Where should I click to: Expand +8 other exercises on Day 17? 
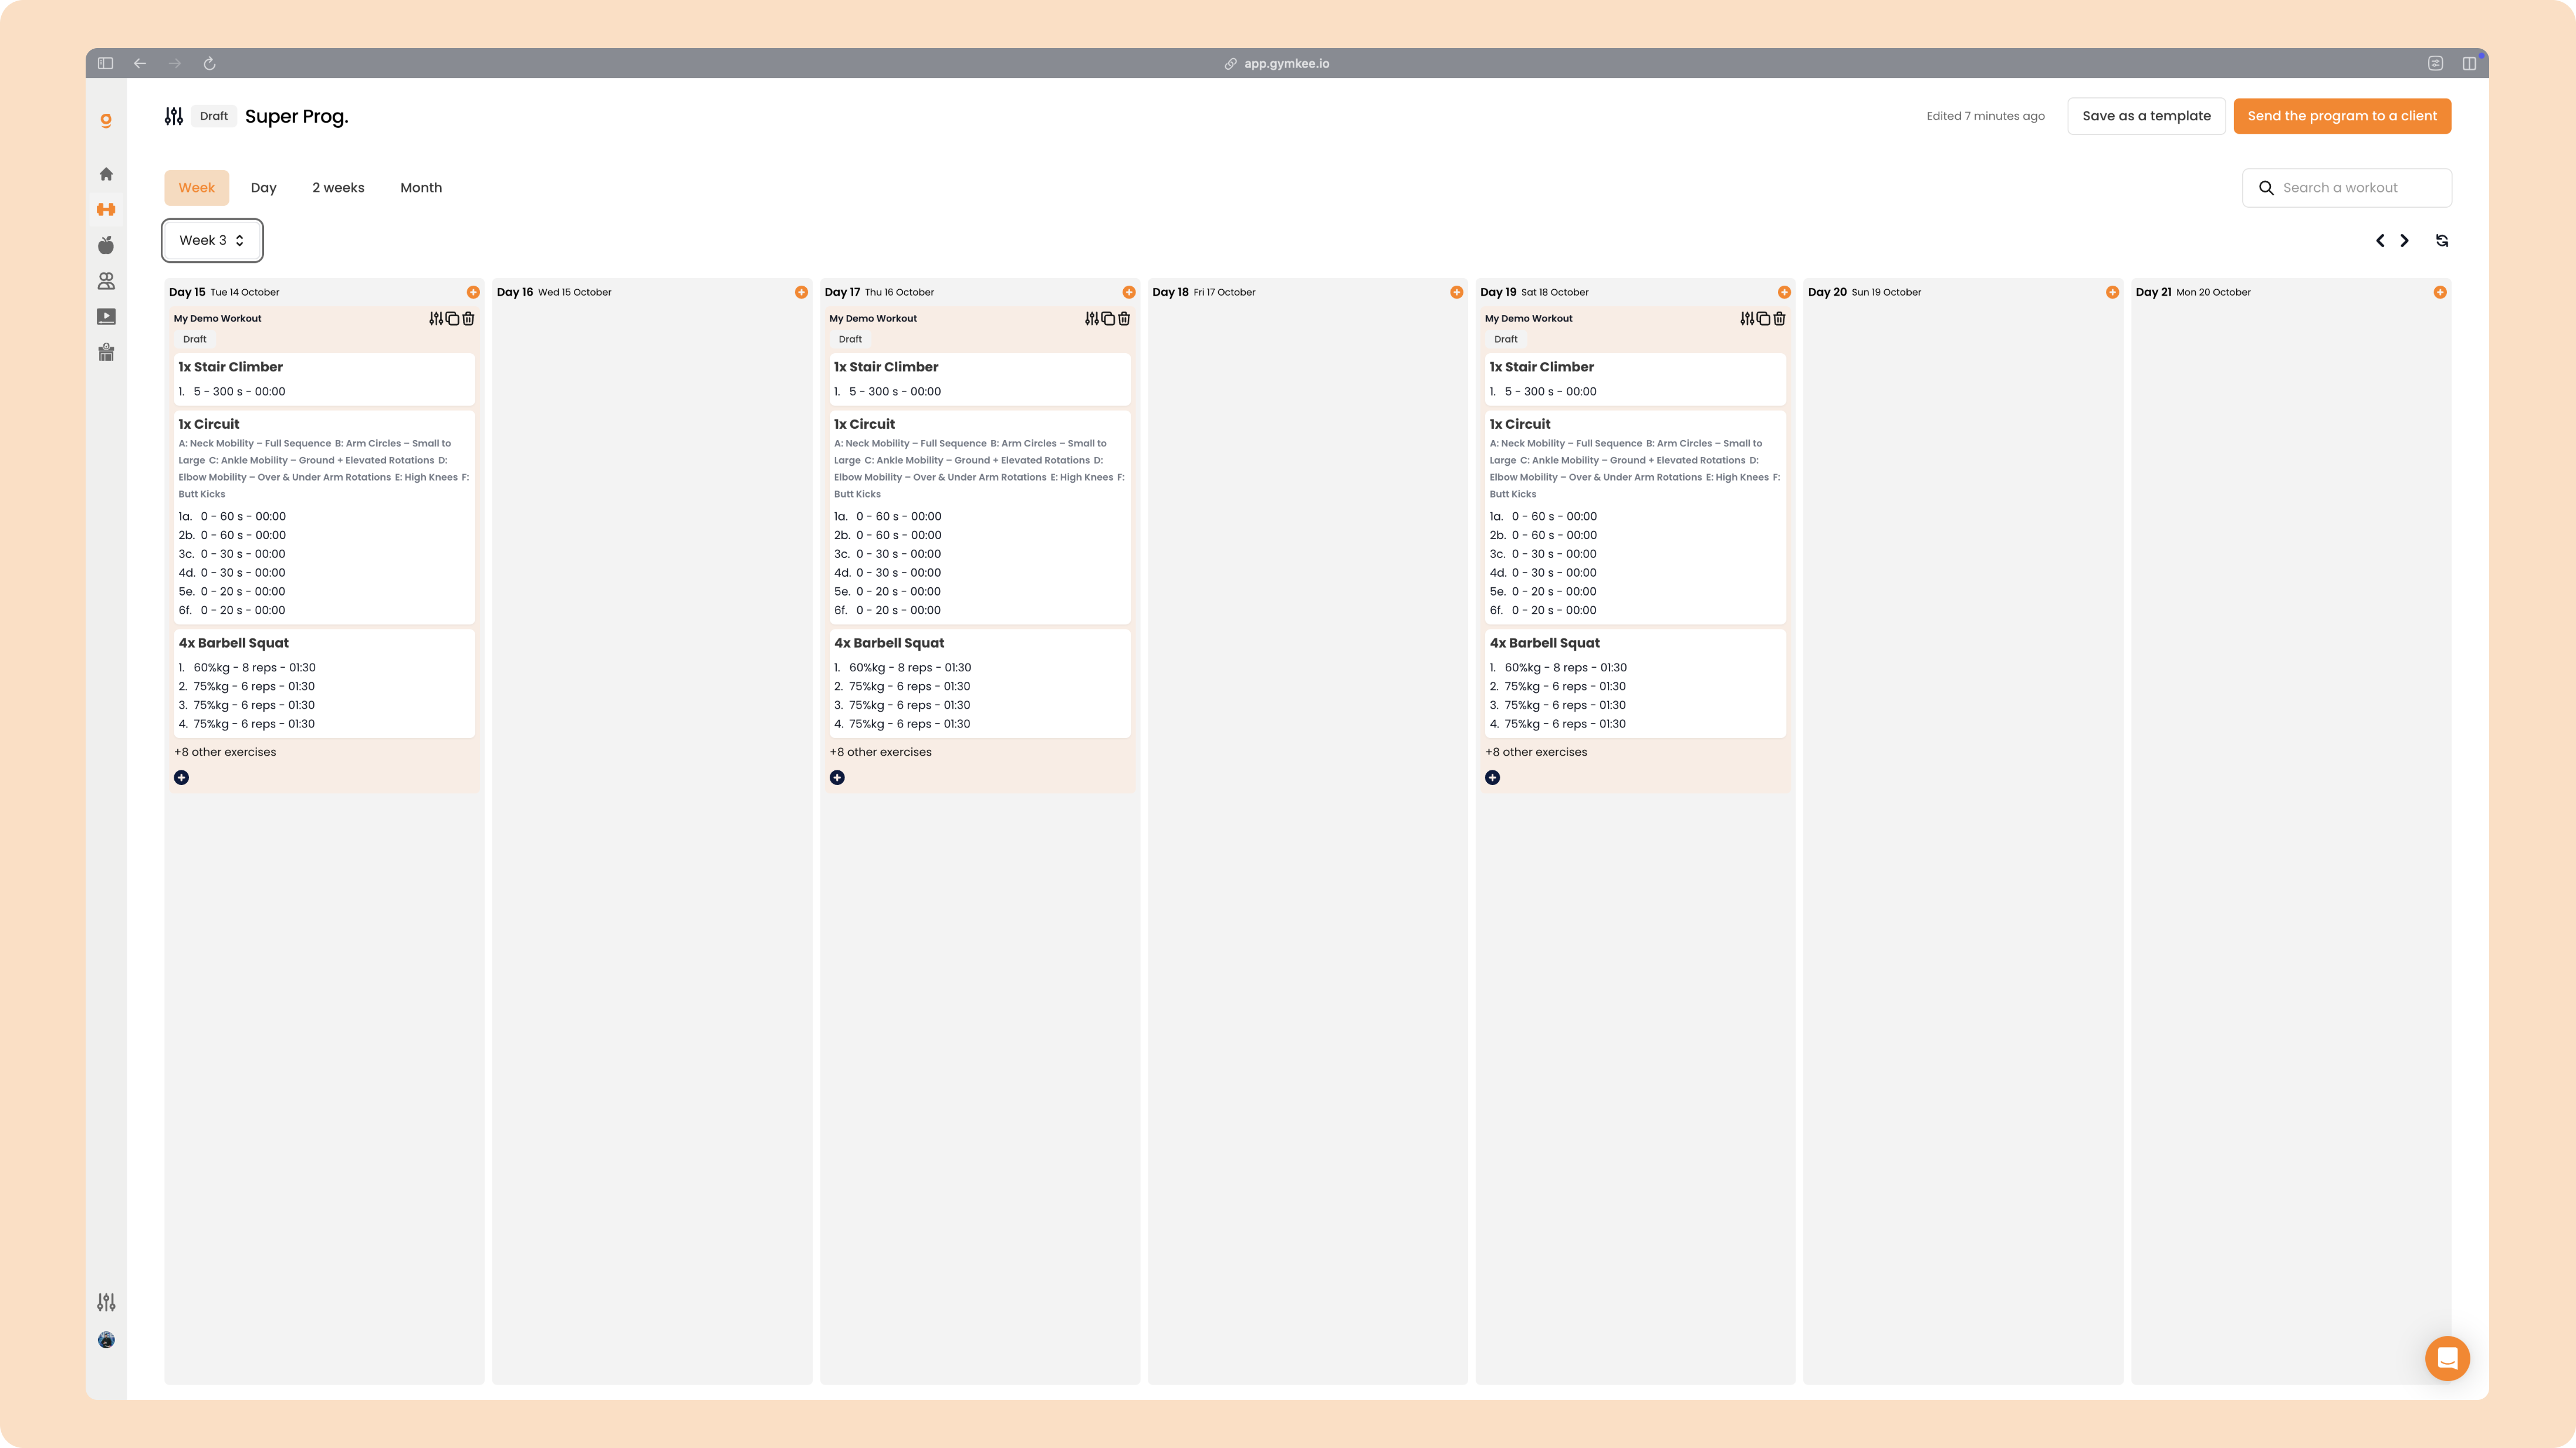881,752
